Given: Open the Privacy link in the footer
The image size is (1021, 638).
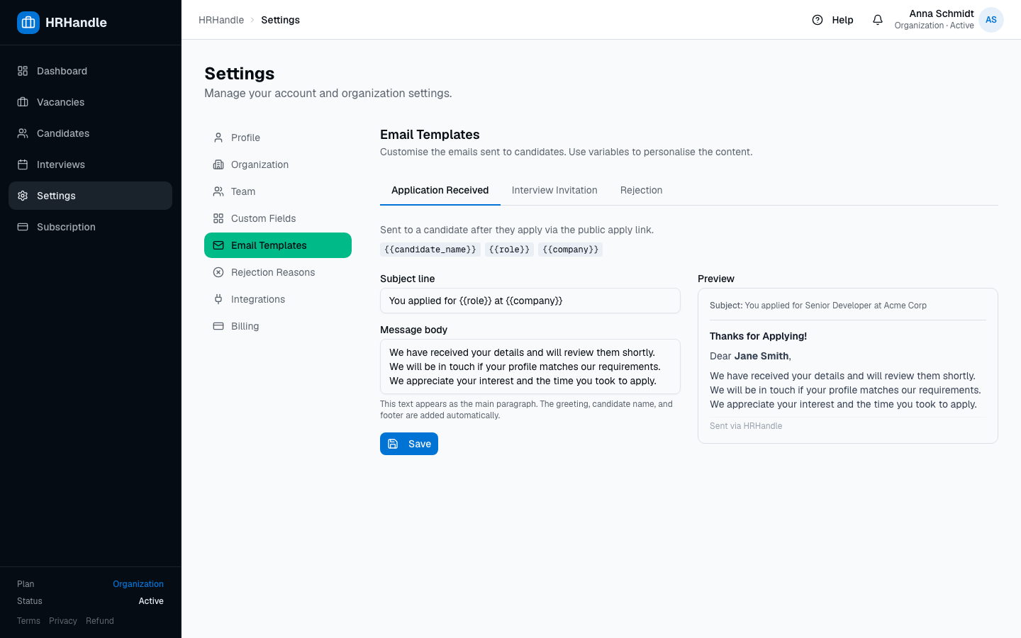Looking at the screenshot, I should [63, 621].
